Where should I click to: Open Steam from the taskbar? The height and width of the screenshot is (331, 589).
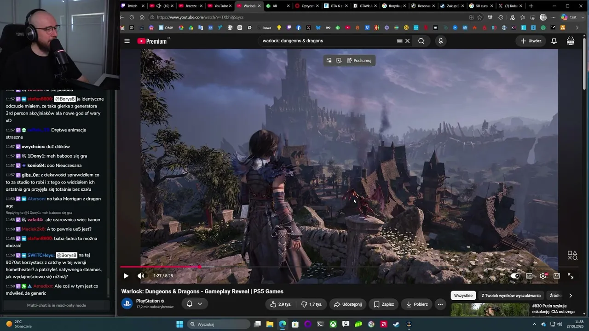pyautogui.click(x=396, y=324)
